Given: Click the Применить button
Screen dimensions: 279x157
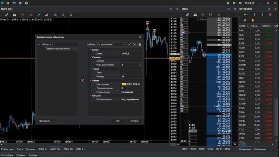Looking at the screenshot, I should [x=44, y=121].
